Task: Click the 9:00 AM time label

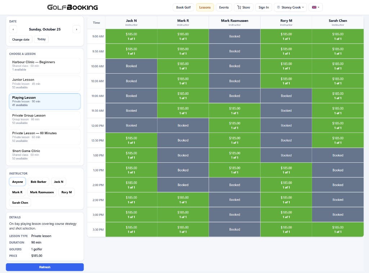Action: pos(98,36)
